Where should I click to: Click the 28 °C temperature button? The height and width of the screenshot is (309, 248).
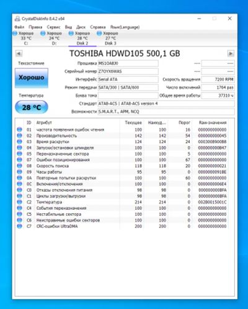pos(32,107)
